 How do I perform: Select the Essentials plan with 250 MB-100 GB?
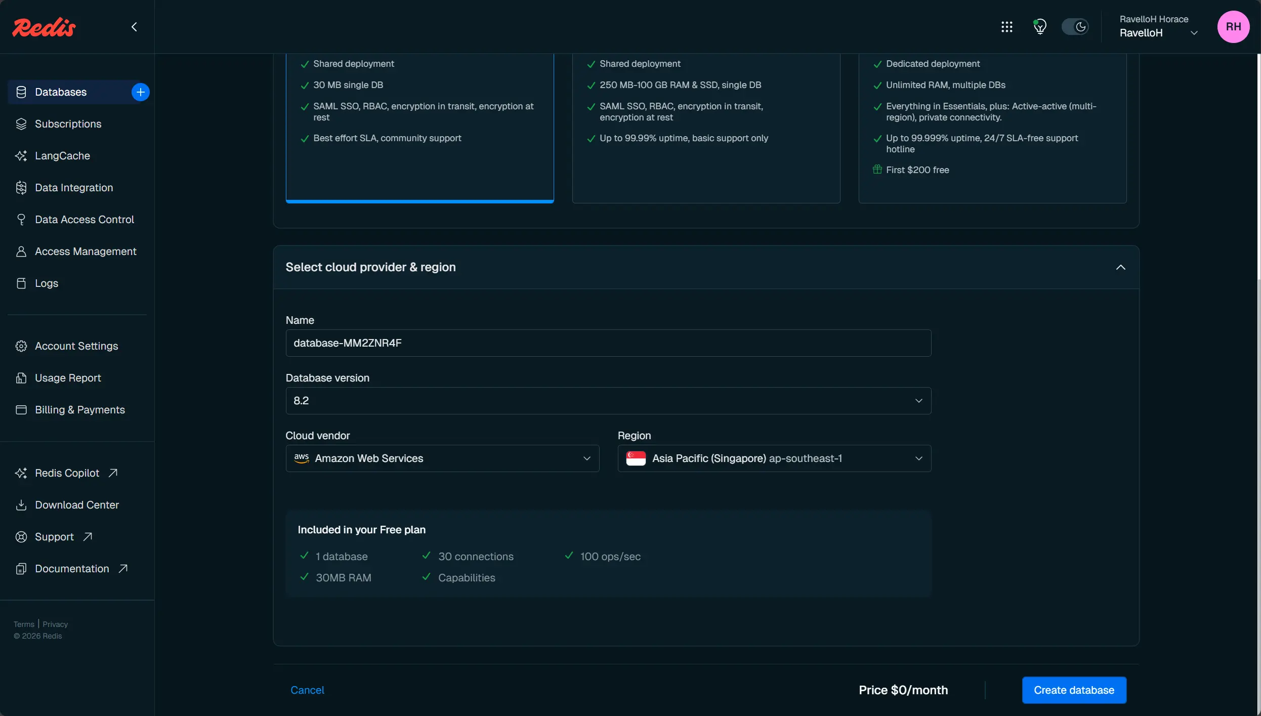pyautogui.click(x=706, y=127)
